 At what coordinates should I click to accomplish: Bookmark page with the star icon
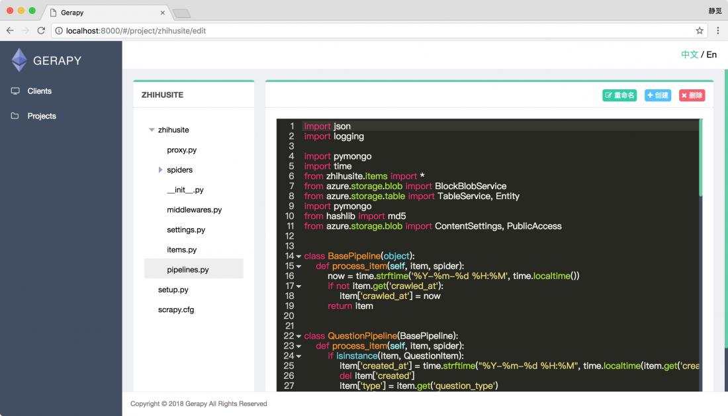pyautogui.click(x=700, y=30)
